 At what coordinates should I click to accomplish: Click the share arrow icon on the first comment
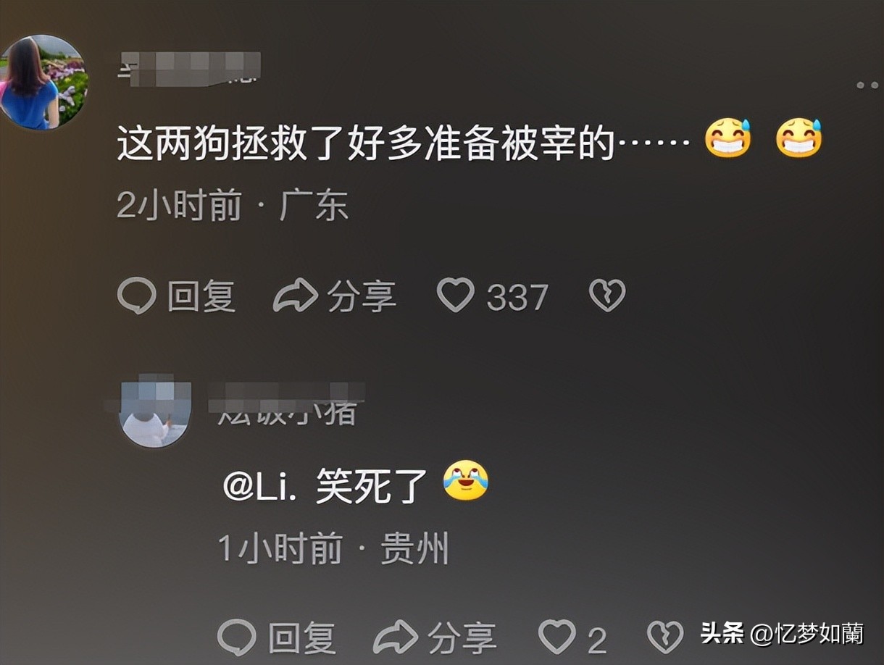point(296,296)
